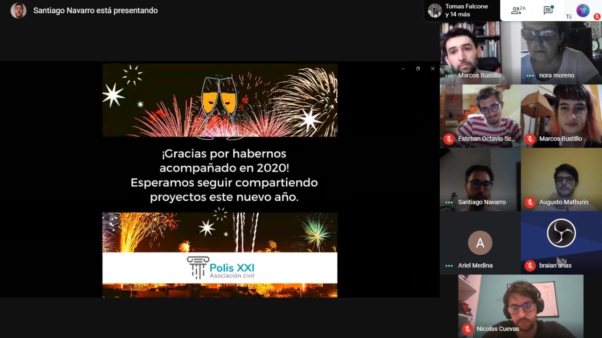Viewport: 602px width, 338px height.
Task: Click the 'Ariel Medina' name label
Action: pos(475,266)
